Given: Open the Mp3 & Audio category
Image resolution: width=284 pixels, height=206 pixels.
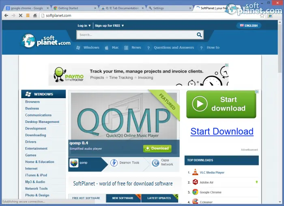Looking at the screenshot, I should click(x=35, y=182).
